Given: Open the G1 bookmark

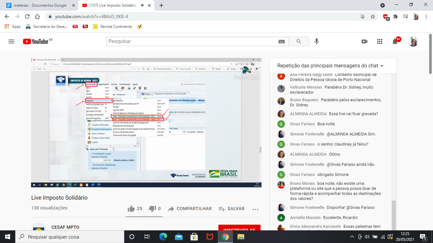Looking at the screenshot, I should click(x=75, y=27).
